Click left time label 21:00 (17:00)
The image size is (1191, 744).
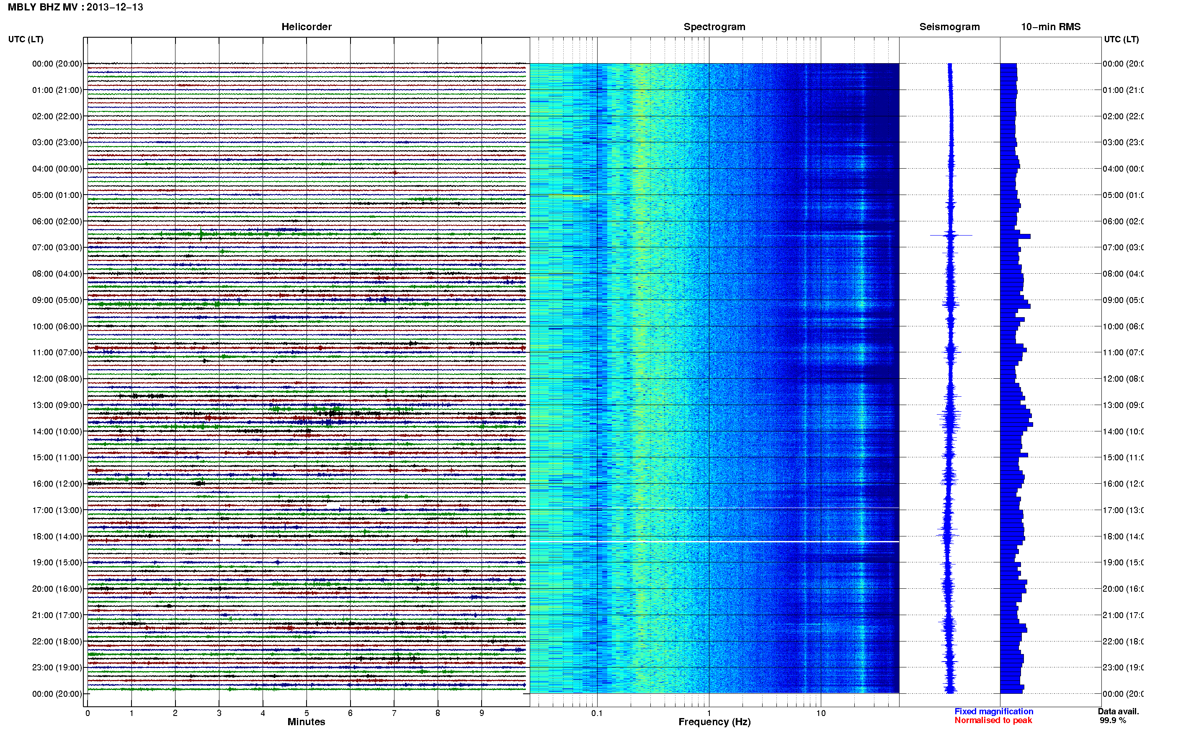coord(57,615)
